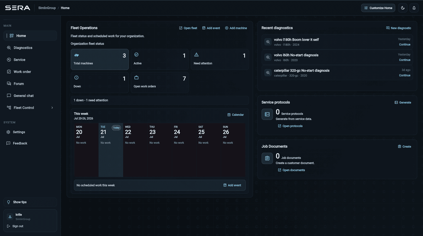The image size is (423, 236).
Task: Select Friday 24 Jul column
Action: pos(184,150)
